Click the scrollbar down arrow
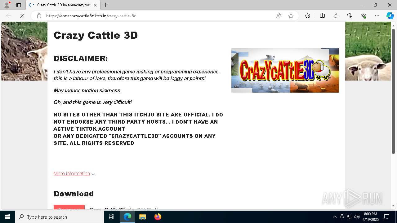 coord(393,205)
